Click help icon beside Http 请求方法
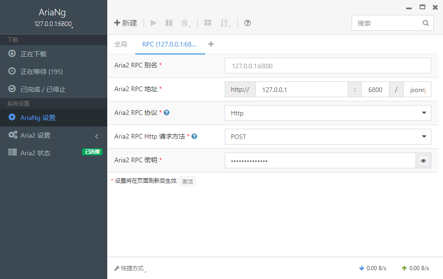443x279 pixels. pos(194,136)
